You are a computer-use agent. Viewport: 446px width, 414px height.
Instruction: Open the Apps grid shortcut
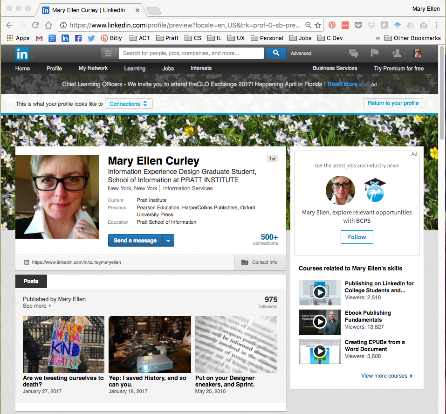pos(18,38)
